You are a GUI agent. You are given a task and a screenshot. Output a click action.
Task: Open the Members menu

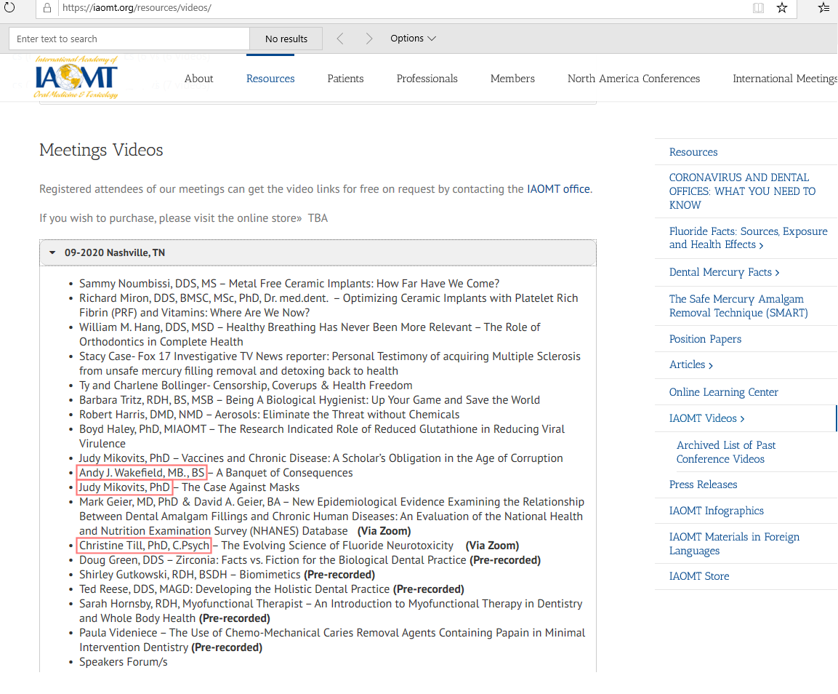point(512,79)
